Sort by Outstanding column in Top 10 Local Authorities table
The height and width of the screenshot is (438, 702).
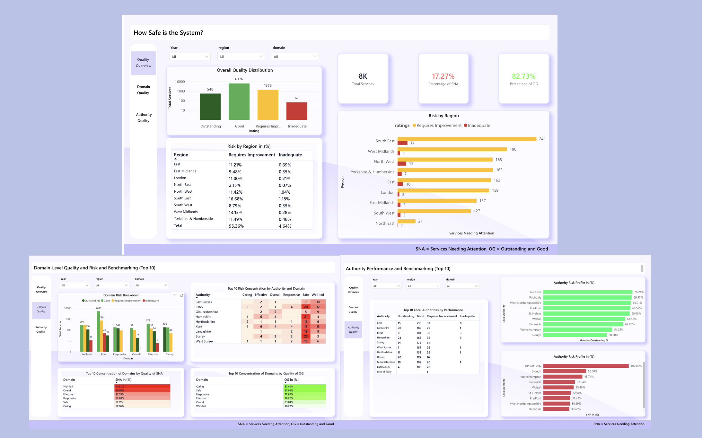pos(406,316)
